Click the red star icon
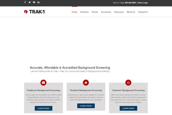This screenshot has height=115, width=172. point(128,83)
